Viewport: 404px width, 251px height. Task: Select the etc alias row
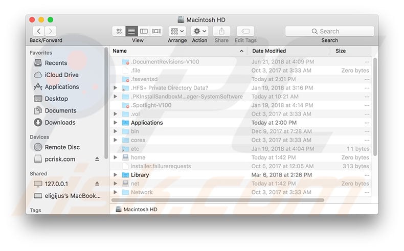(x=241, y=149)
